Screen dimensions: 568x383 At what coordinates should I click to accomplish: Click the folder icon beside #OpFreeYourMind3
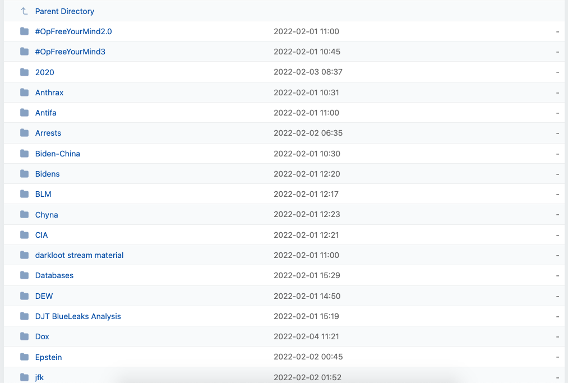tap(24, 52)
